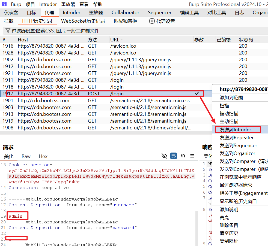Toggle the \n newline display button
The height and width of the screenshot is (246, 268).
183,156
